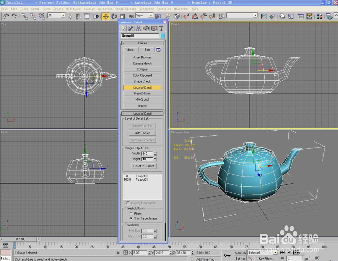Collapse the Level of Detail rollout header
338x261 pixels.
point(142,113)
